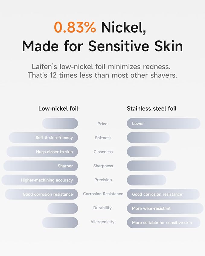The image size is (205, 256).
Task: Select the Soft & skin-friendly bar
Action: 43,137
